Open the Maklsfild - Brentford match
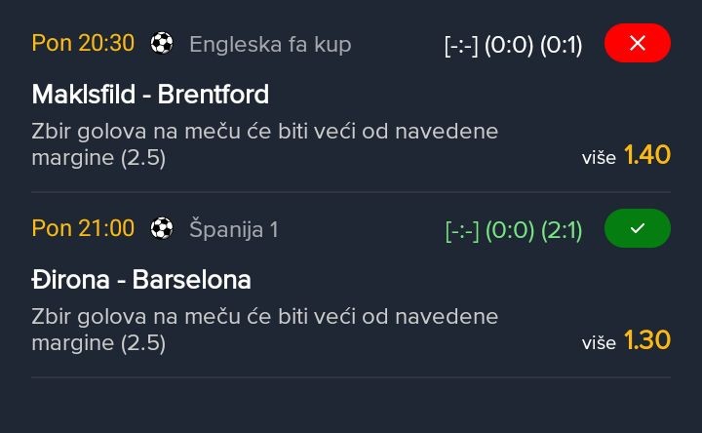This screenshot has height=433, width=702. point(150,95)
